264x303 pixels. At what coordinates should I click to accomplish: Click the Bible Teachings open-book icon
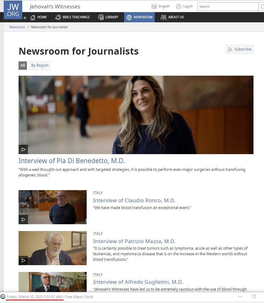click(58, 17)
